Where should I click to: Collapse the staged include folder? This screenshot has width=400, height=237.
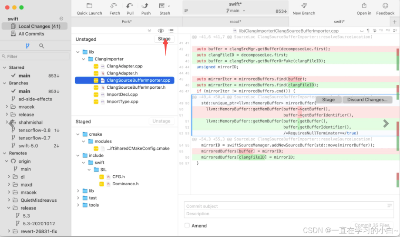pyautogui.click(x=78, y=155)
